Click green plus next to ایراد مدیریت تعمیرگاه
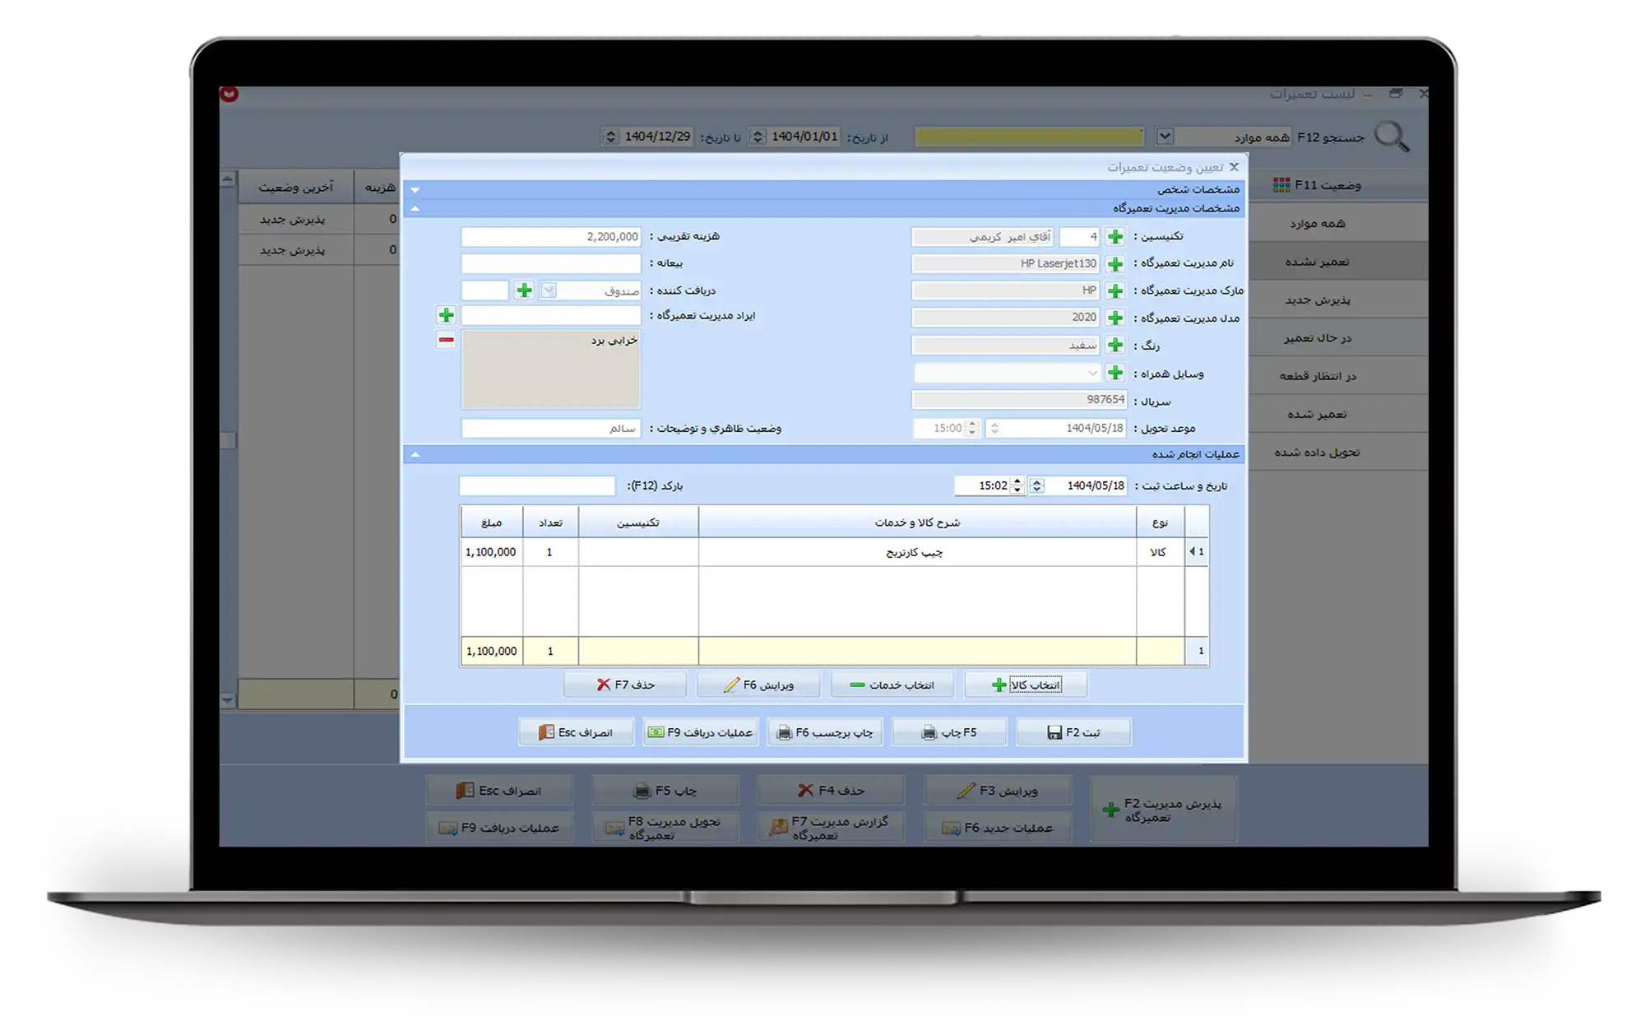The image size is (1645, 1026). coord(446,315)
